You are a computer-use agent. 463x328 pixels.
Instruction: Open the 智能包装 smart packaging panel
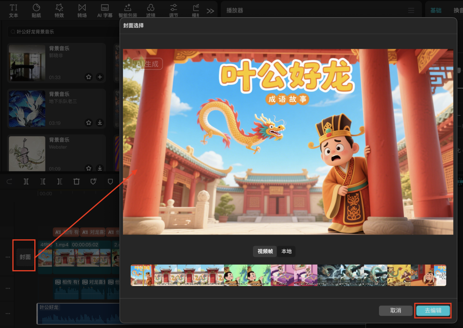point(128,10)
